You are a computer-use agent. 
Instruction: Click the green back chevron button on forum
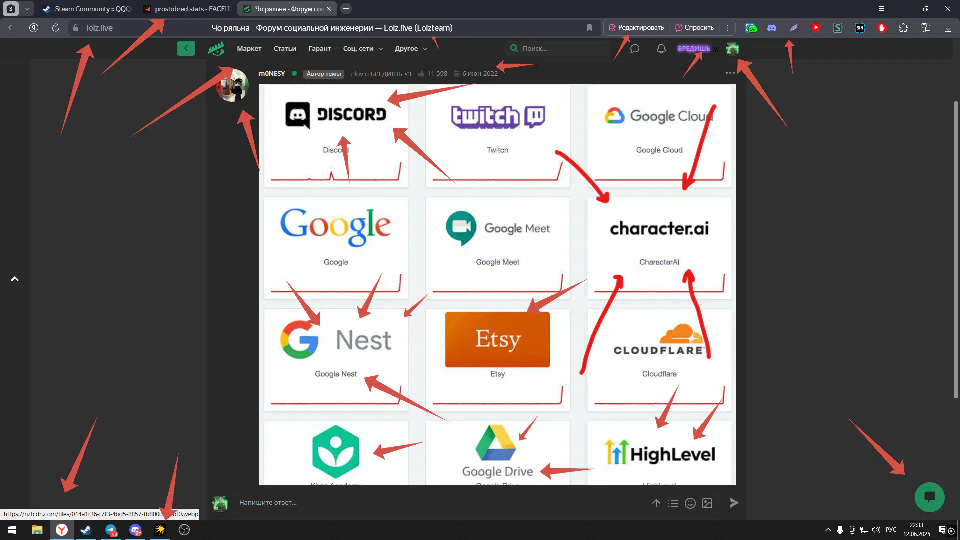click(x=186, y=48)
